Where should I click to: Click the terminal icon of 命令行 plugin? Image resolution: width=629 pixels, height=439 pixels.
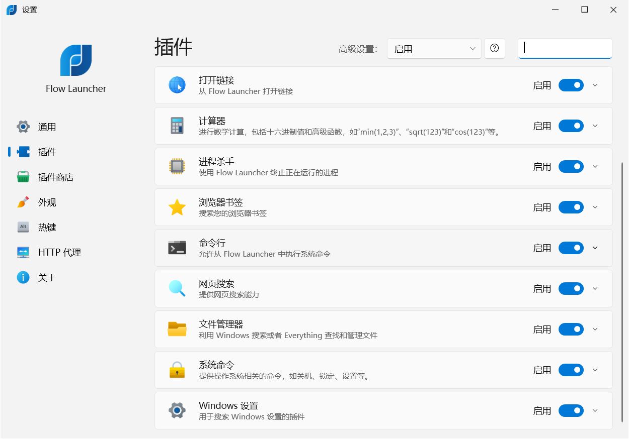[177, 248]
